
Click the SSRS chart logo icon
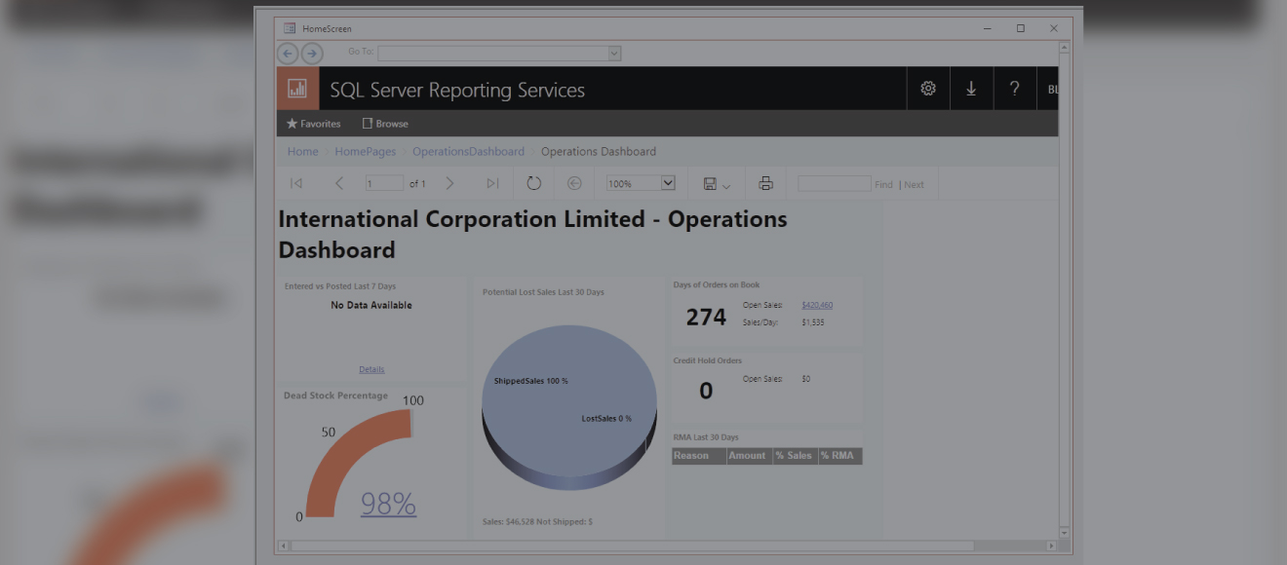pos(297,89)
